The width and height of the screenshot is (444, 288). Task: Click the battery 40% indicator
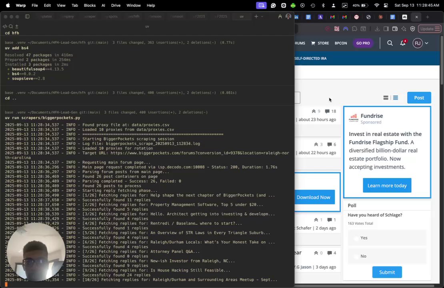360,5
